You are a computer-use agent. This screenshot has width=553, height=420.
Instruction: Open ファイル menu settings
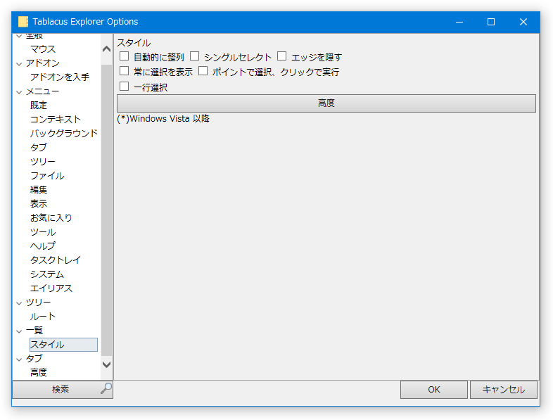click(x=47, y=176)
